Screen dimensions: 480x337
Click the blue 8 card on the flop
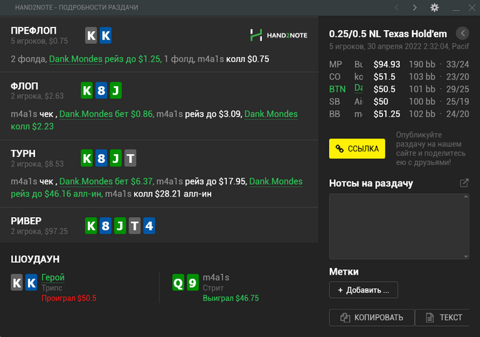point(101,90)
